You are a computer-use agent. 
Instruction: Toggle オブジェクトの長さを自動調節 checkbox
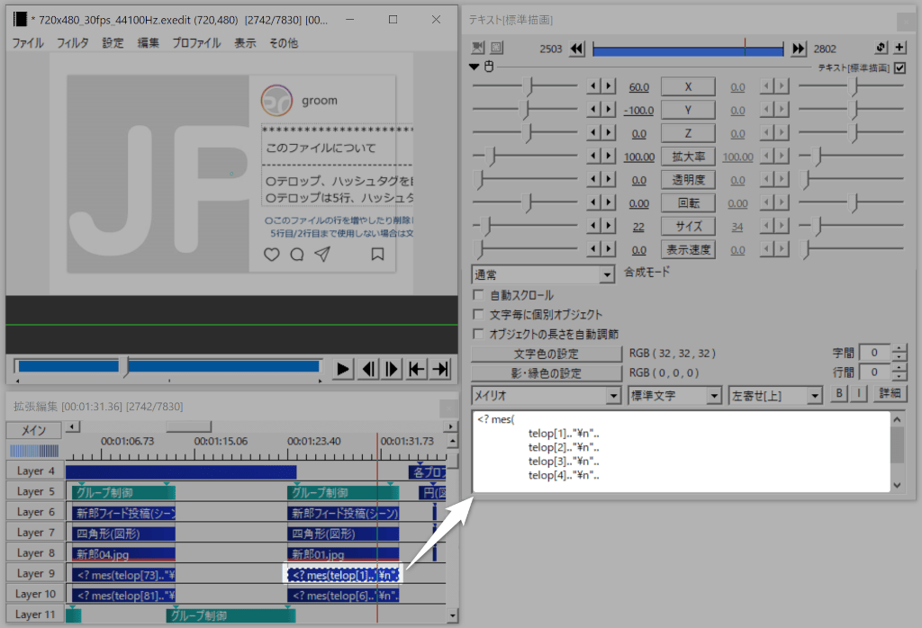479,333
